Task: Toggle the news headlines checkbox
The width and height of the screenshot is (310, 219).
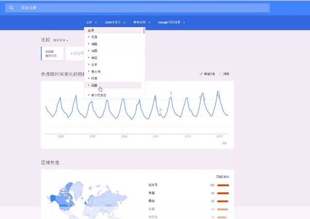Action: pyautogui.click(x=202, y=74)
